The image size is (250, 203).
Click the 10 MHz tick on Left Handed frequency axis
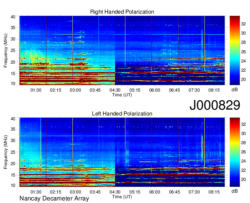pos(13,185)
